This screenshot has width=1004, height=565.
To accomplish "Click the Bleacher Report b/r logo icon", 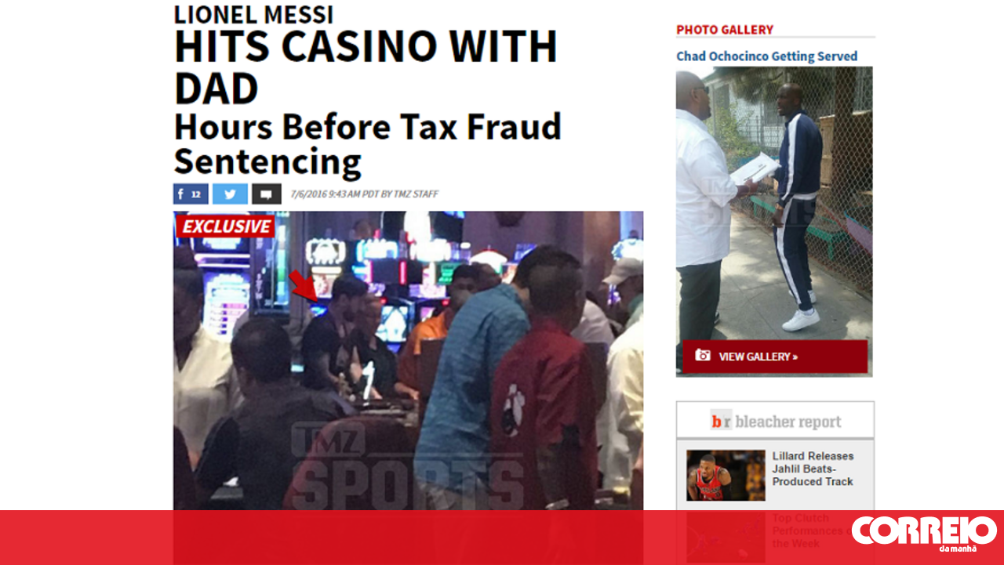I will 721,421.
